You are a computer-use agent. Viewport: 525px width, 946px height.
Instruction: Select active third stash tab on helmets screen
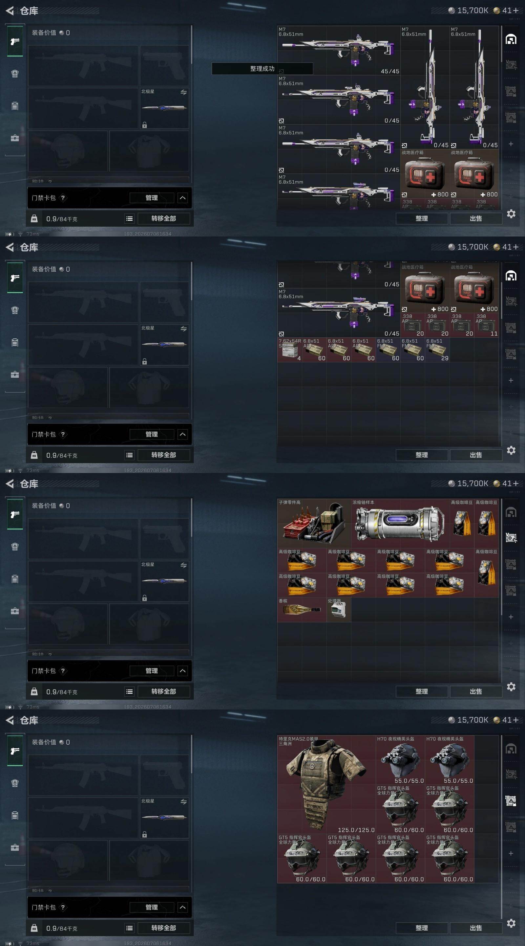(511, 800)
